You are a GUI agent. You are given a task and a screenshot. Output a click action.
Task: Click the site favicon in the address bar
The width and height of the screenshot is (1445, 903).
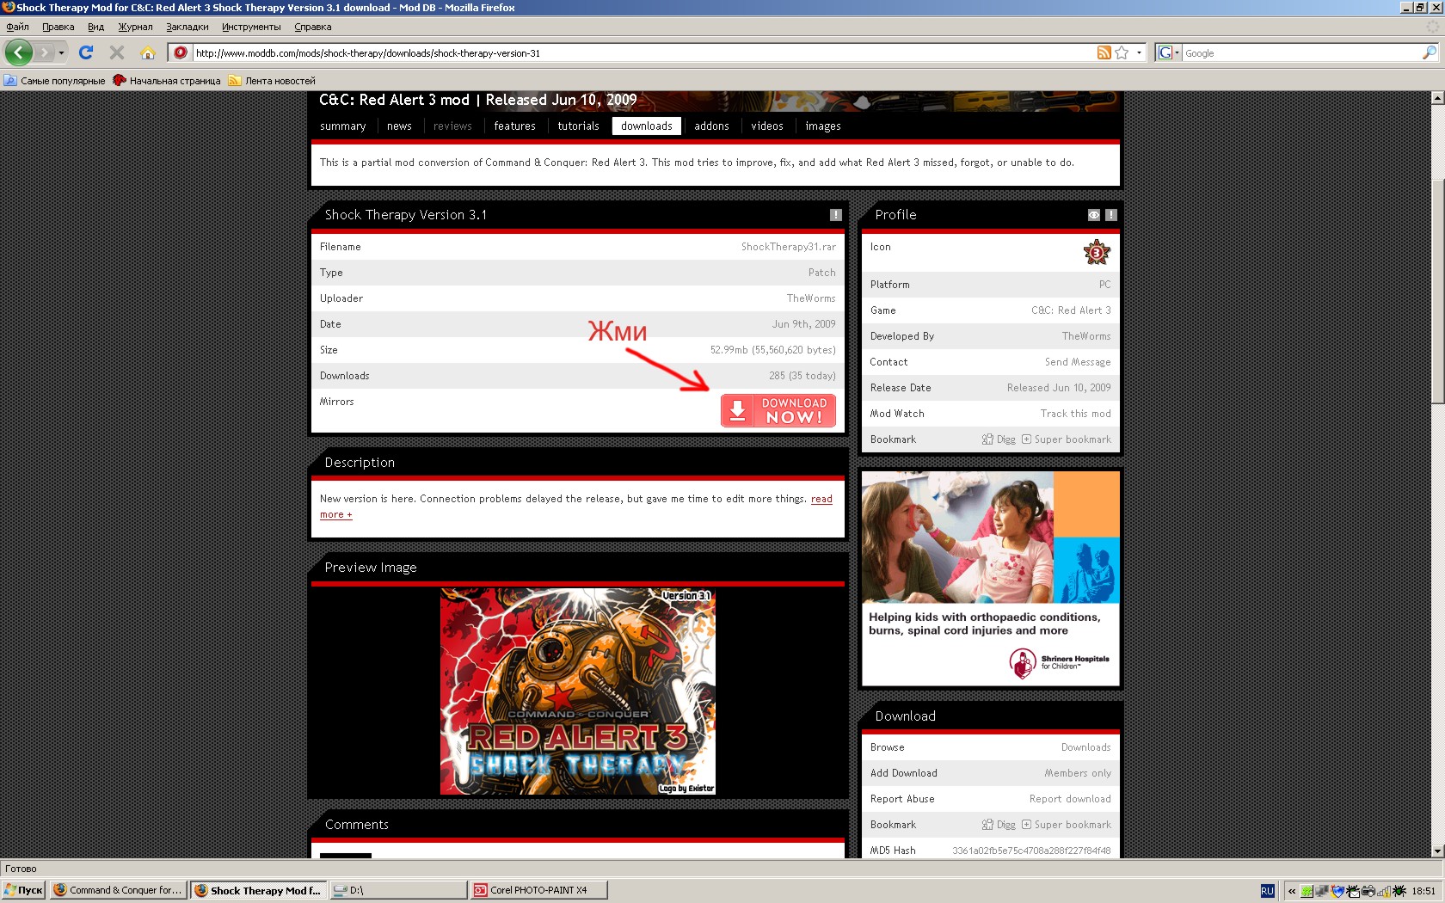(x=181, y=52)
